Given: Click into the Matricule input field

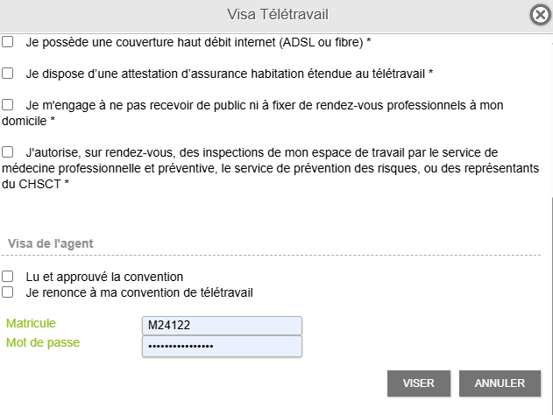Looking at the screenshot, I should (222, 326).
